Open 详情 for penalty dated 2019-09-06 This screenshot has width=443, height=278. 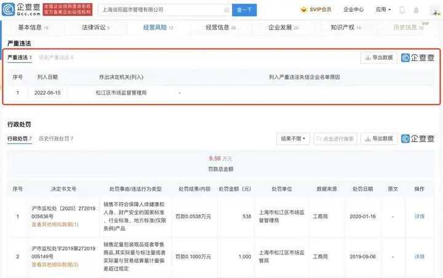pos(419,256)
